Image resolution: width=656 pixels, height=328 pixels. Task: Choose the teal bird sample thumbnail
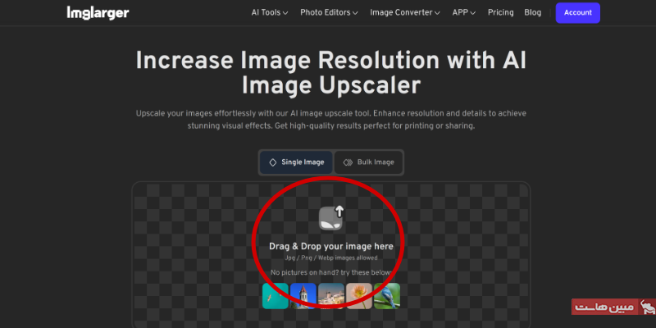click(x=276, y=296)
